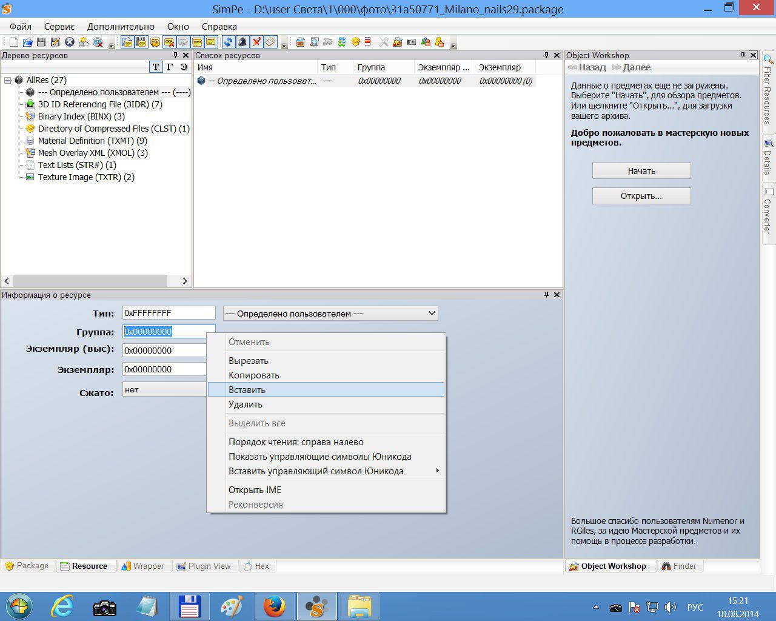This screenshot has width=776, height=621.
Task: Toggle the Г group view button
Action: 170,67
